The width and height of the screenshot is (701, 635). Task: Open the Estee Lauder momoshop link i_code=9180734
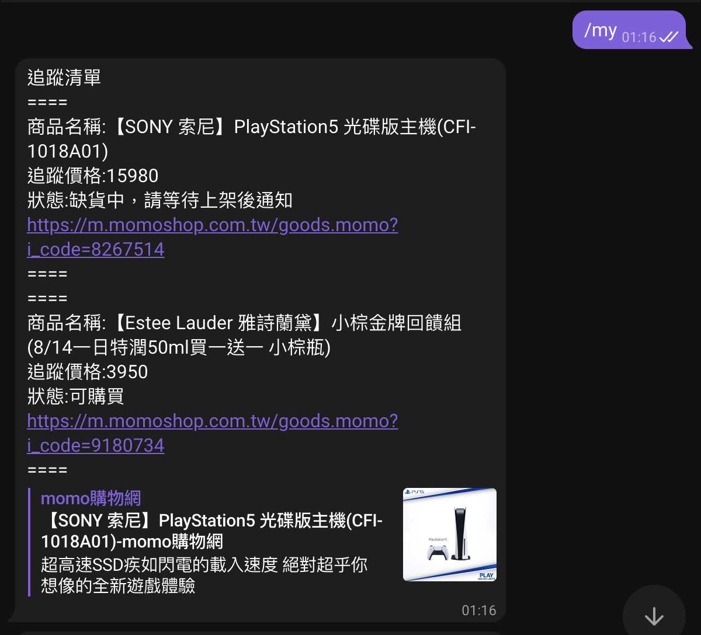point(213,433)
